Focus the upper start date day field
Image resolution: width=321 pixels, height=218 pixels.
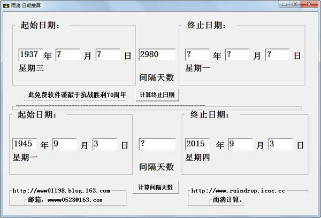point(108,54)
